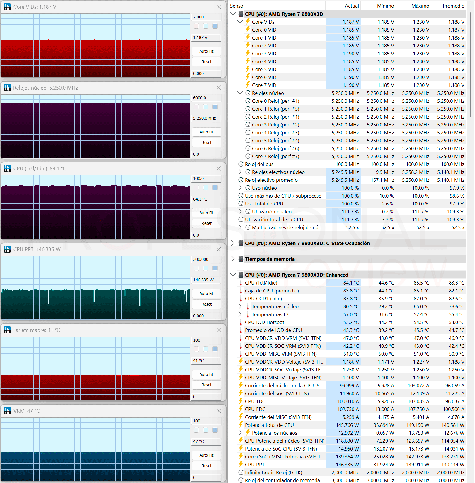Click the blue color swatch in Core VIDs graph

click(x=215, y=26)
